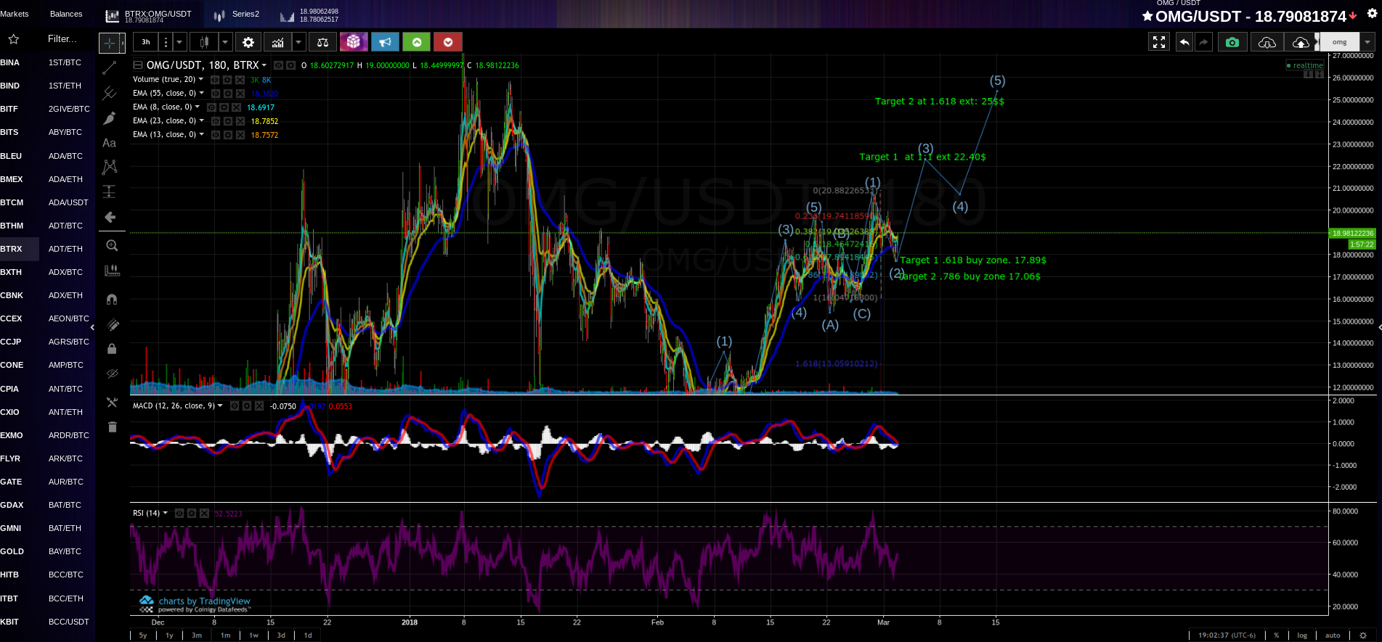Select the BCC/USDT market pair
This screenshot has width=1382, height=642.
click(69, 622)
